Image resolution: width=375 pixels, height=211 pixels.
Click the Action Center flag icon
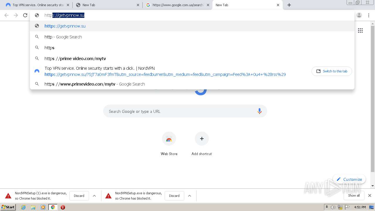[347, 207]
